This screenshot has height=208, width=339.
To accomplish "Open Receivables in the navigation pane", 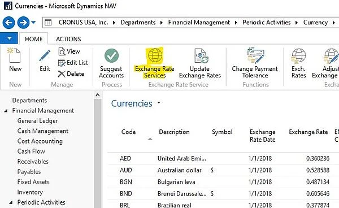I will pos(33,162).
